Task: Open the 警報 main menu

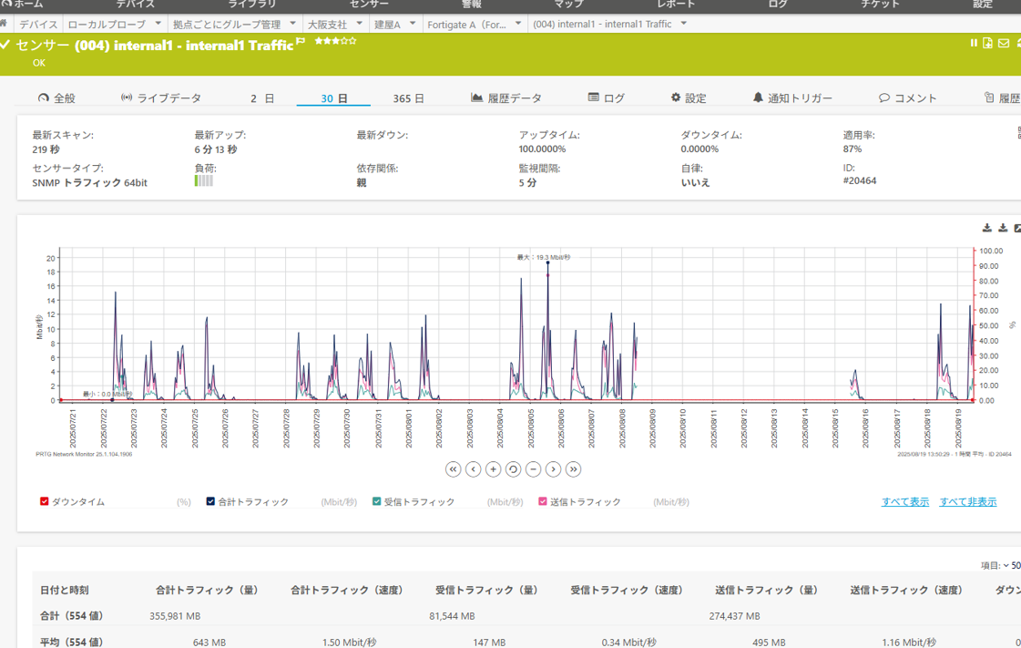Action: (x=472, y=4)
